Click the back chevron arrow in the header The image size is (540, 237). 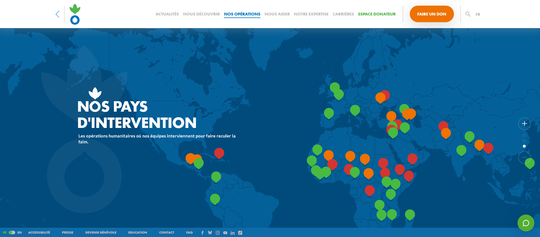click(58, 14)
